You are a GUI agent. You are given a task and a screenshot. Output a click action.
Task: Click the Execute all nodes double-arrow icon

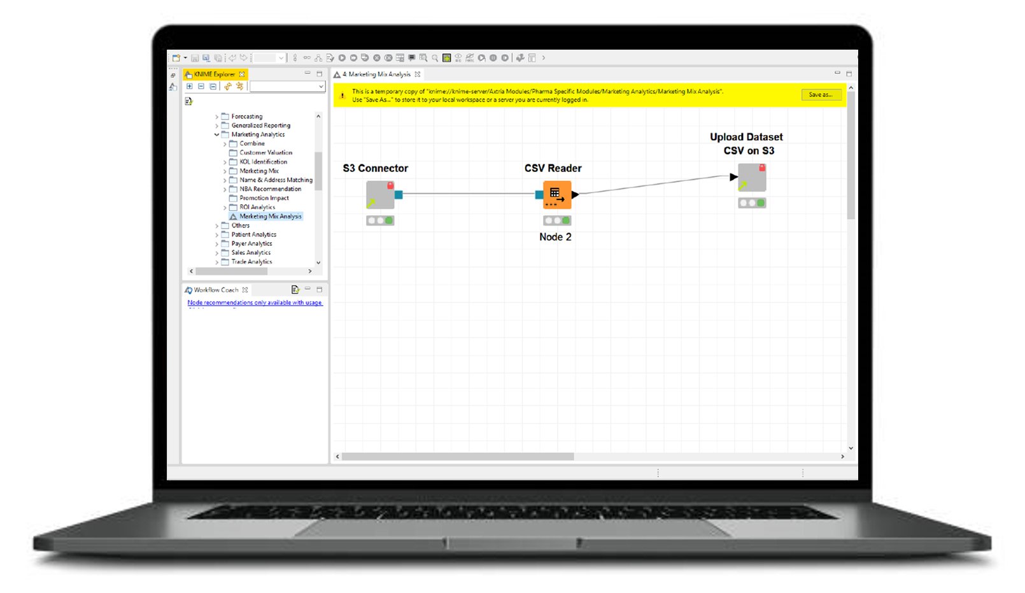tap(353, 58)
